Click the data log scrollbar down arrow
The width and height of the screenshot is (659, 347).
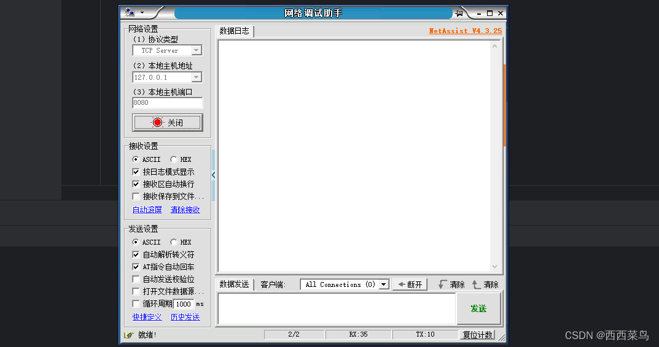494,267
